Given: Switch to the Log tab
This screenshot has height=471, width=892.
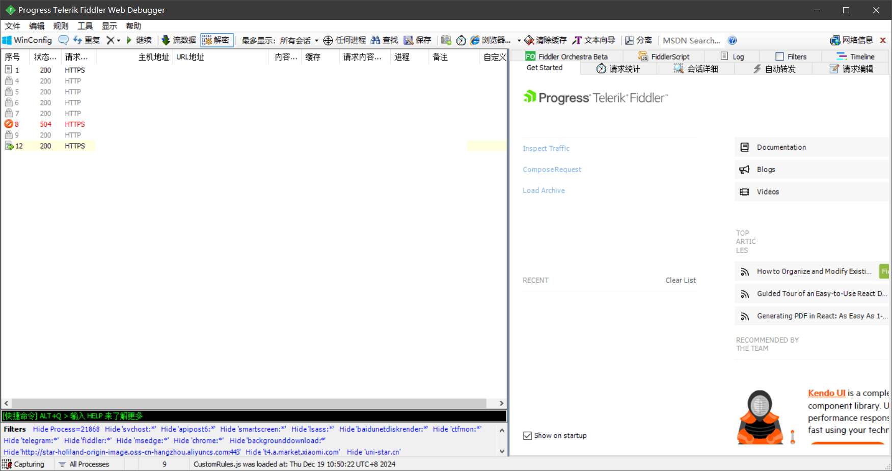Looking at the screenshot, I should [732, 57].
